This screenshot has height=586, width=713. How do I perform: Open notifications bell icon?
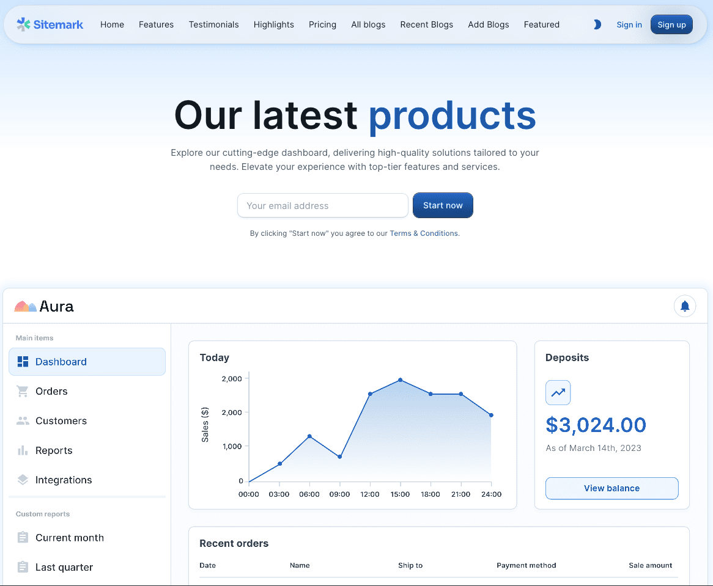point(685,306)
